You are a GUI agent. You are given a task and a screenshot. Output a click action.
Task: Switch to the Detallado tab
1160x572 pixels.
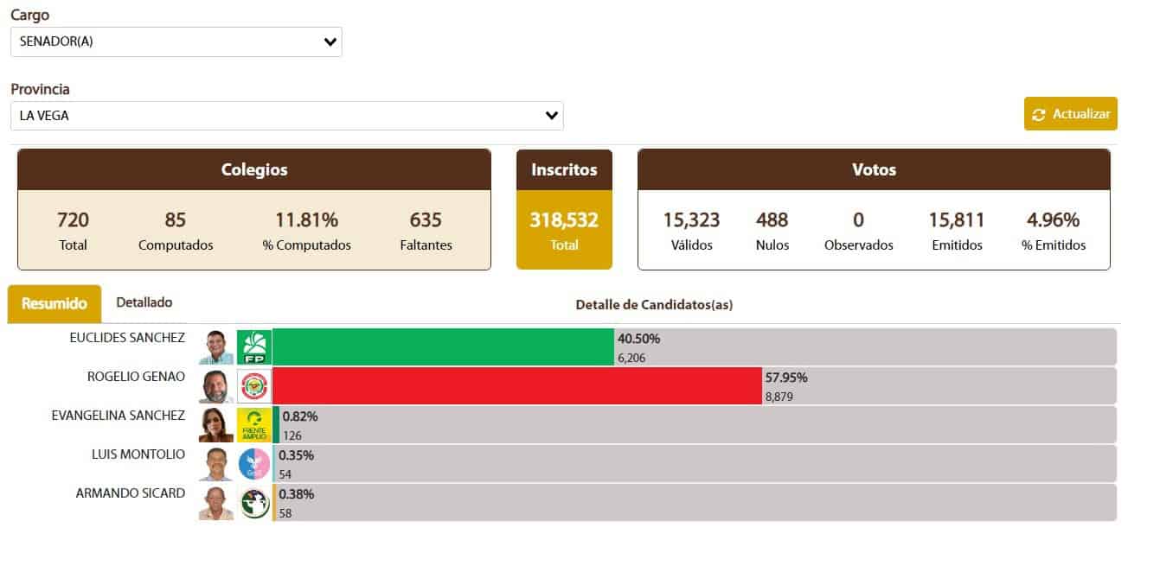tap(144, 302)
